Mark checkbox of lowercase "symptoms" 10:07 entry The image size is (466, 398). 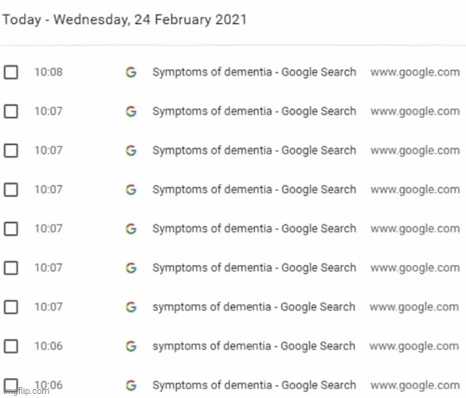pyautogui.click(x=10, y=306)
